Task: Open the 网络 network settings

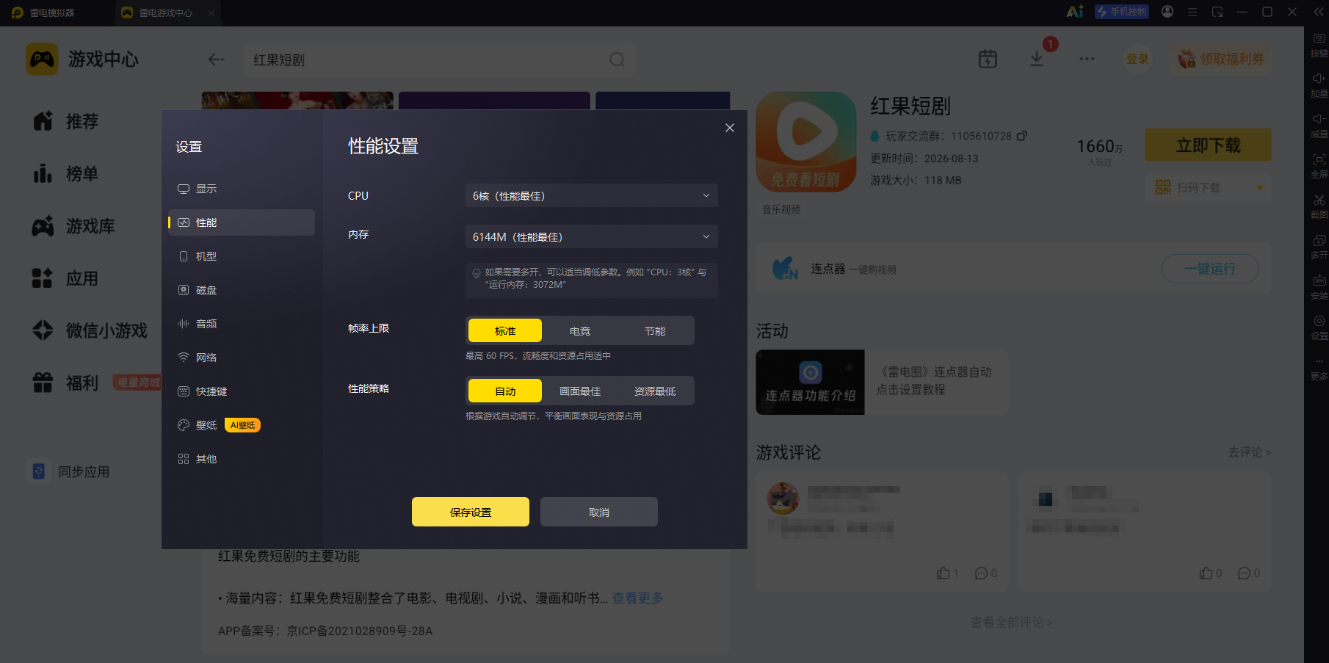Action: (x=242, y=358)
